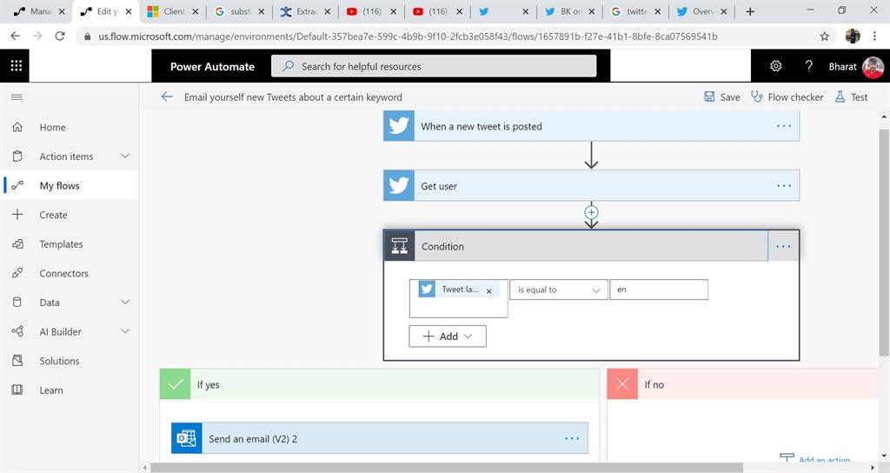
Task: Open a new browser tab
Action: click(750, 11)
